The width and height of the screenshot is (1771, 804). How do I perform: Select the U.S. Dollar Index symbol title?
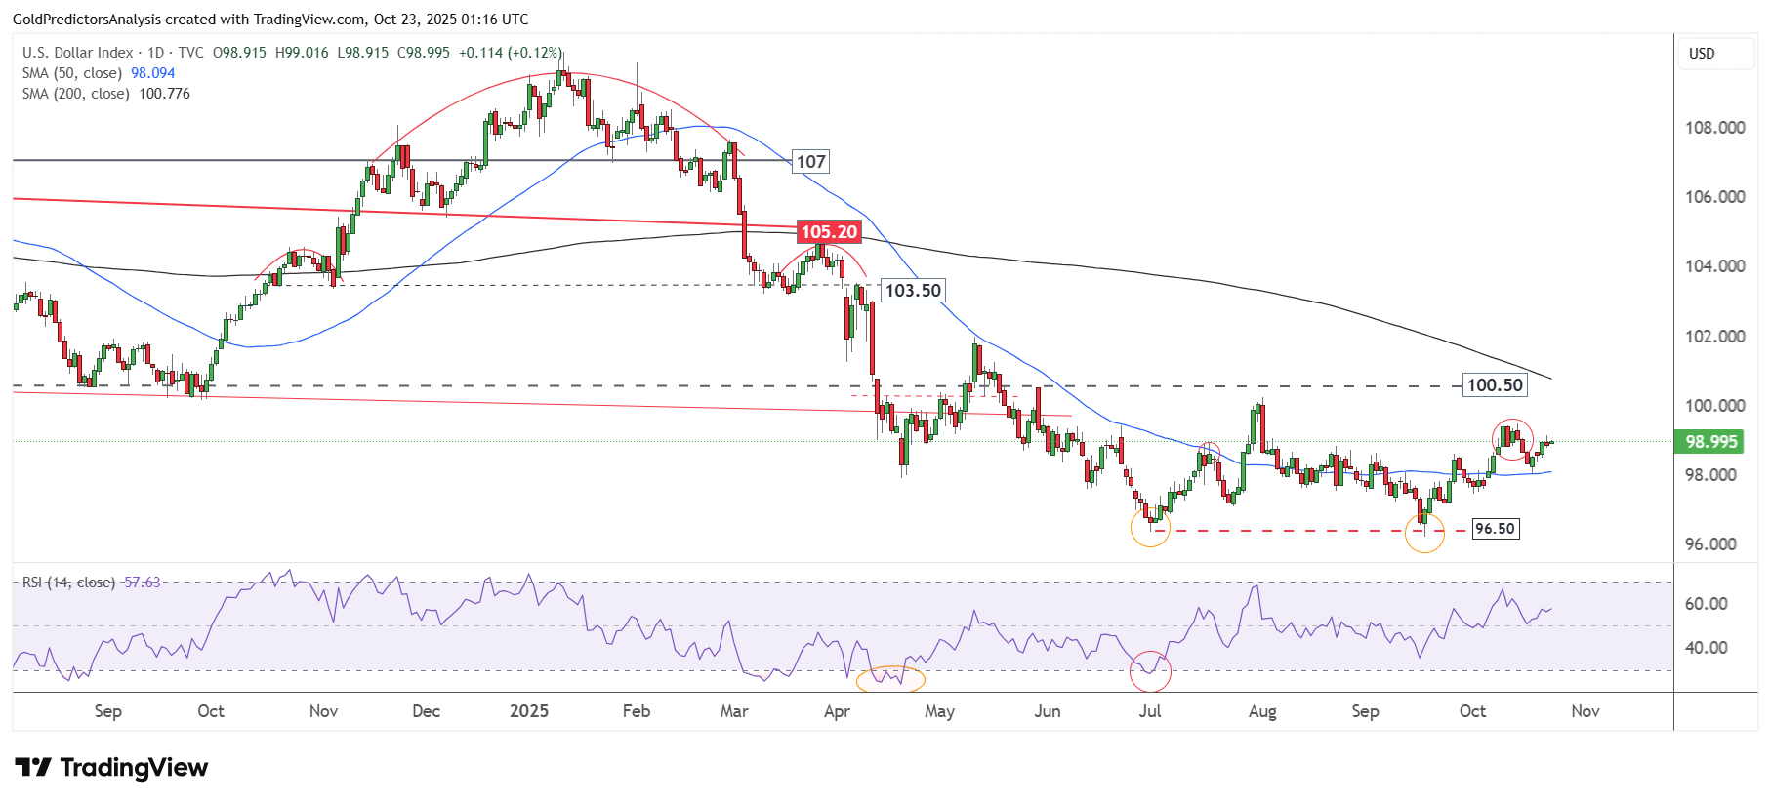point(78,53)
